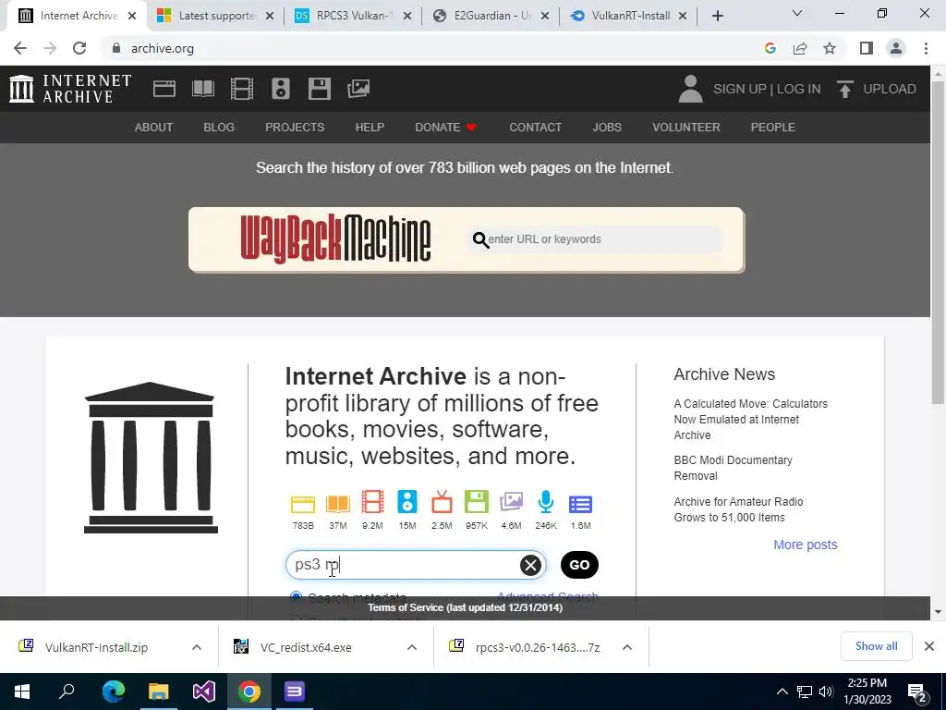946x710 pixels.
Task: Open the Audio speaker icon in top nav
Action: pos(281,89)
